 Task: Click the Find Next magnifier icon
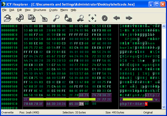click(80, 18)
